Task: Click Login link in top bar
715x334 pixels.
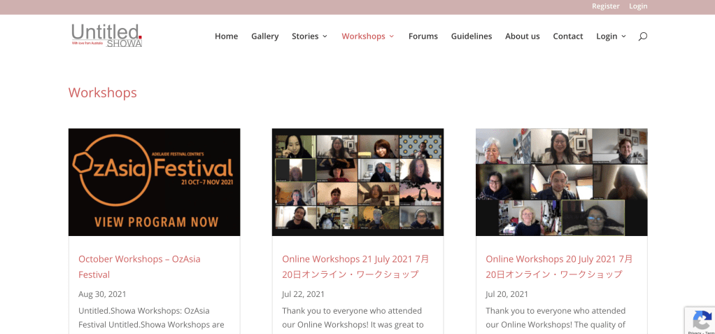Action: 638,6
